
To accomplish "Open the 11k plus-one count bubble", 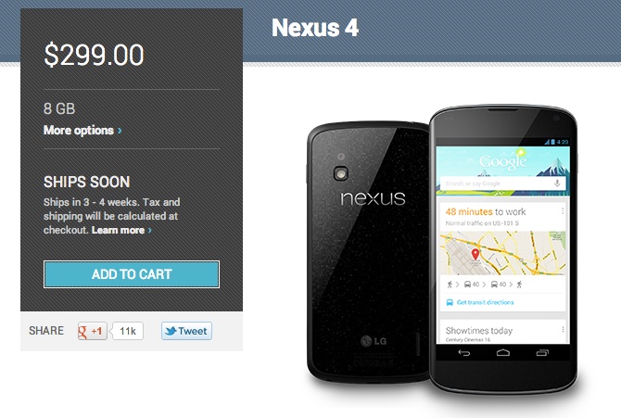I will (127, 331).
